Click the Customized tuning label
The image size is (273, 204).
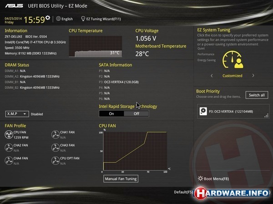coord(232,76)
